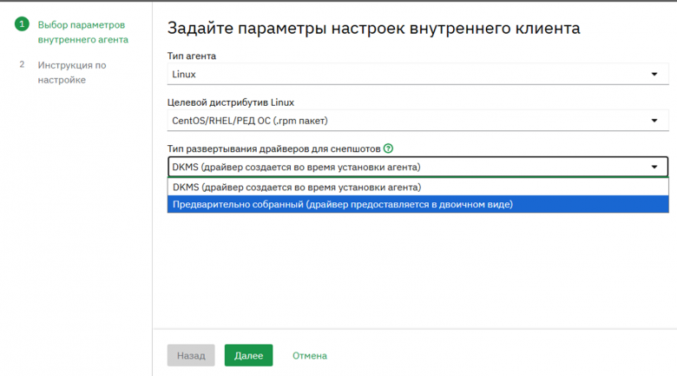Click the step 2 number indicator
The image size is (677, 376).
tap(22, 64)
